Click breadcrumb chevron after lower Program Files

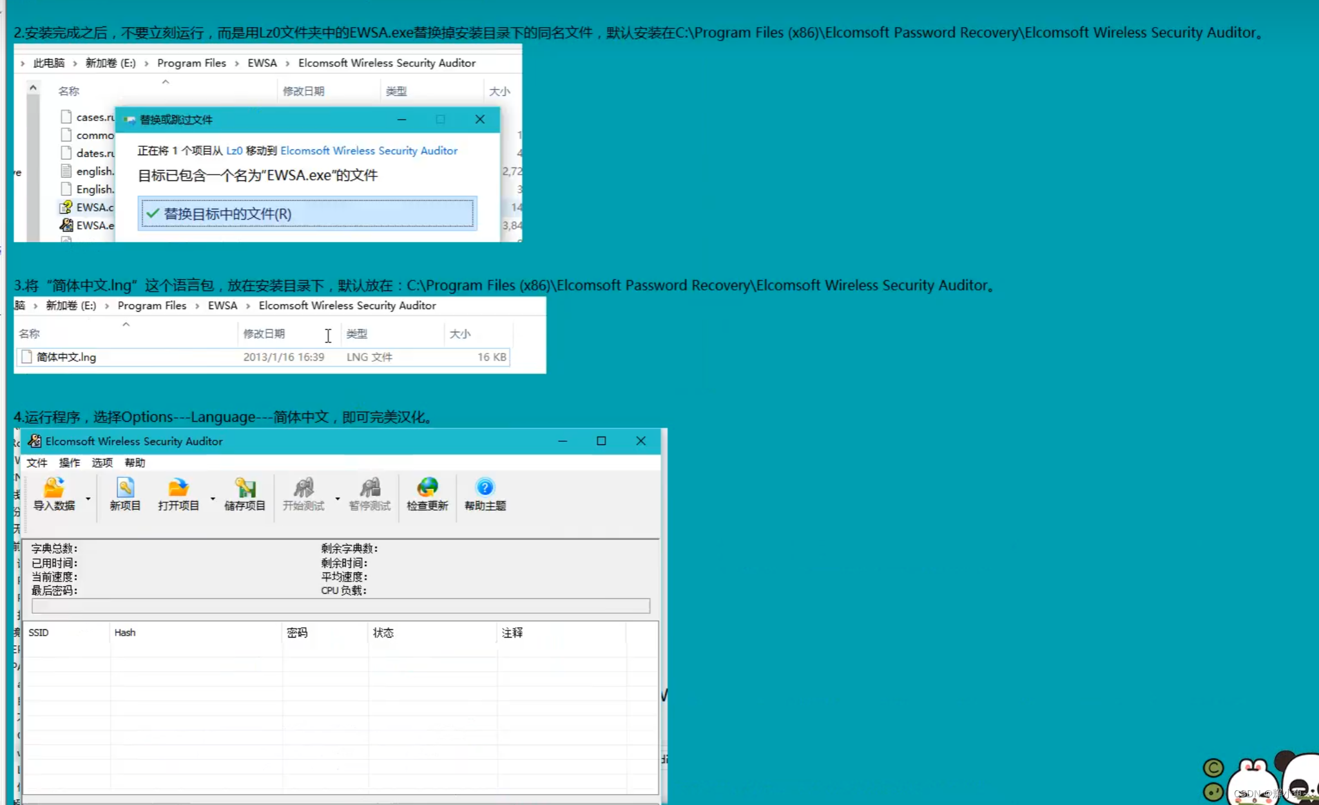[197, 306]
